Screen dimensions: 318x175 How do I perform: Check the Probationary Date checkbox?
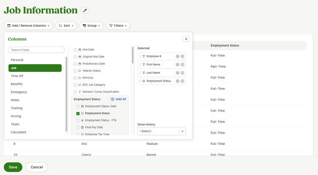[x=75, y=64]
